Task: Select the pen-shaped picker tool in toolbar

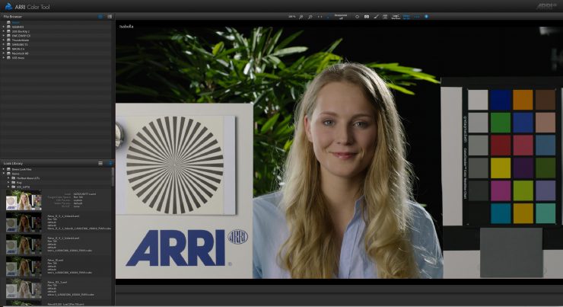Action: (377, 16)
